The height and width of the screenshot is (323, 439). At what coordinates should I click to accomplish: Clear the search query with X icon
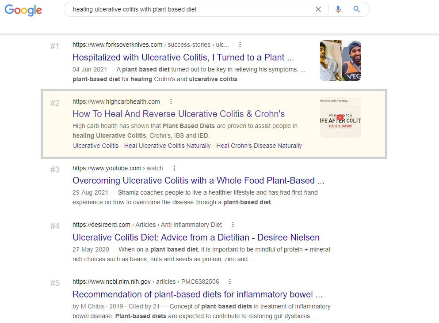318,9
